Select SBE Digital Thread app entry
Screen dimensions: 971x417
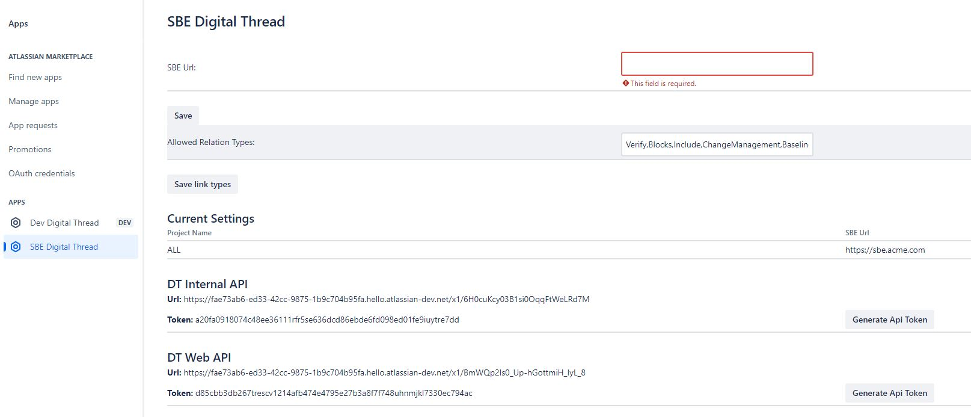click(x=71, y=247)
